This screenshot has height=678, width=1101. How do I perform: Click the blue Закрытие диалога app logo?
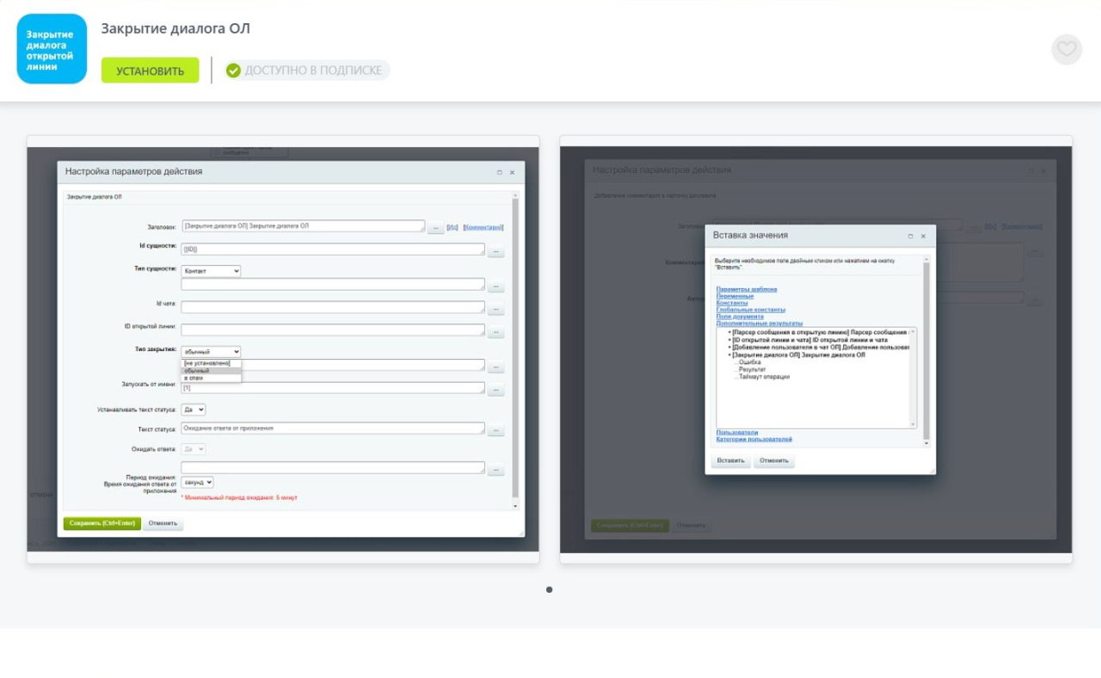(x=52, y=49)
